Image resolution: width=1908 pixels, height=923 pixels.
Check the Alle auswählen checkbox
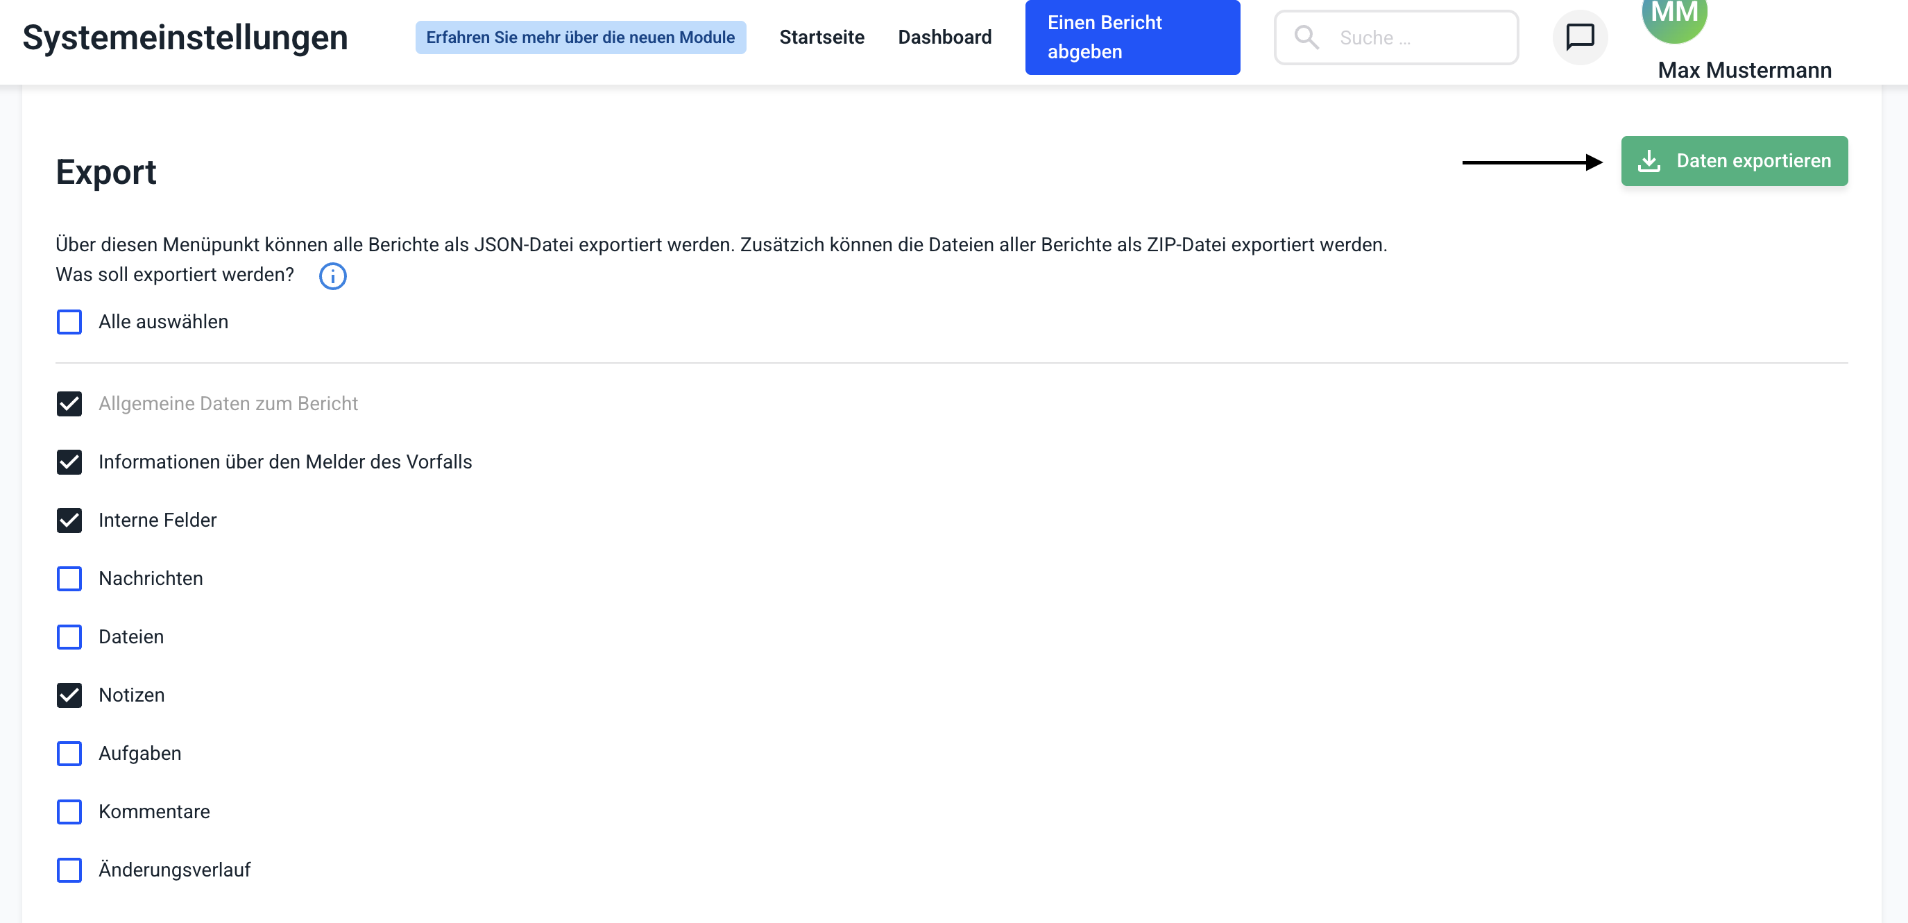click(69, 322)
